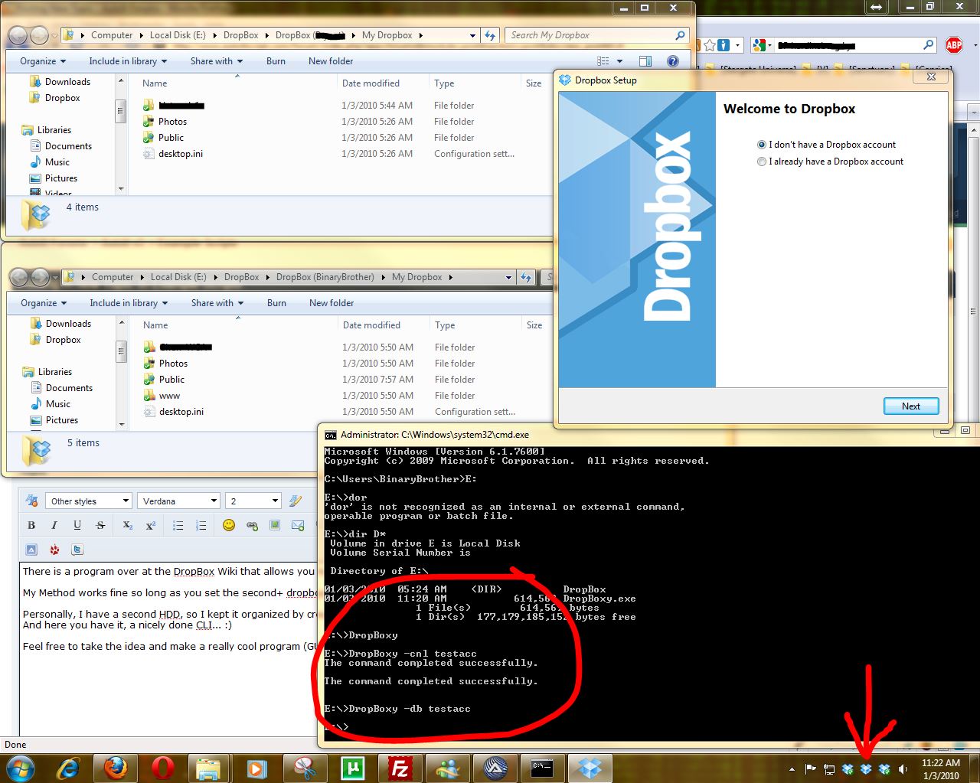Select www folder in bottom Explorer window
Viewport: 980px width, 783px height.
tap(170, 396)
